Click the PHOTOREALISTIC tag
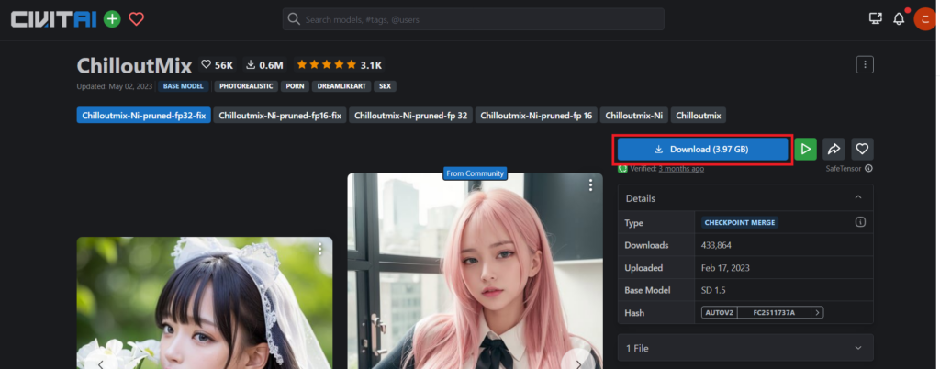 pos(246,86)
